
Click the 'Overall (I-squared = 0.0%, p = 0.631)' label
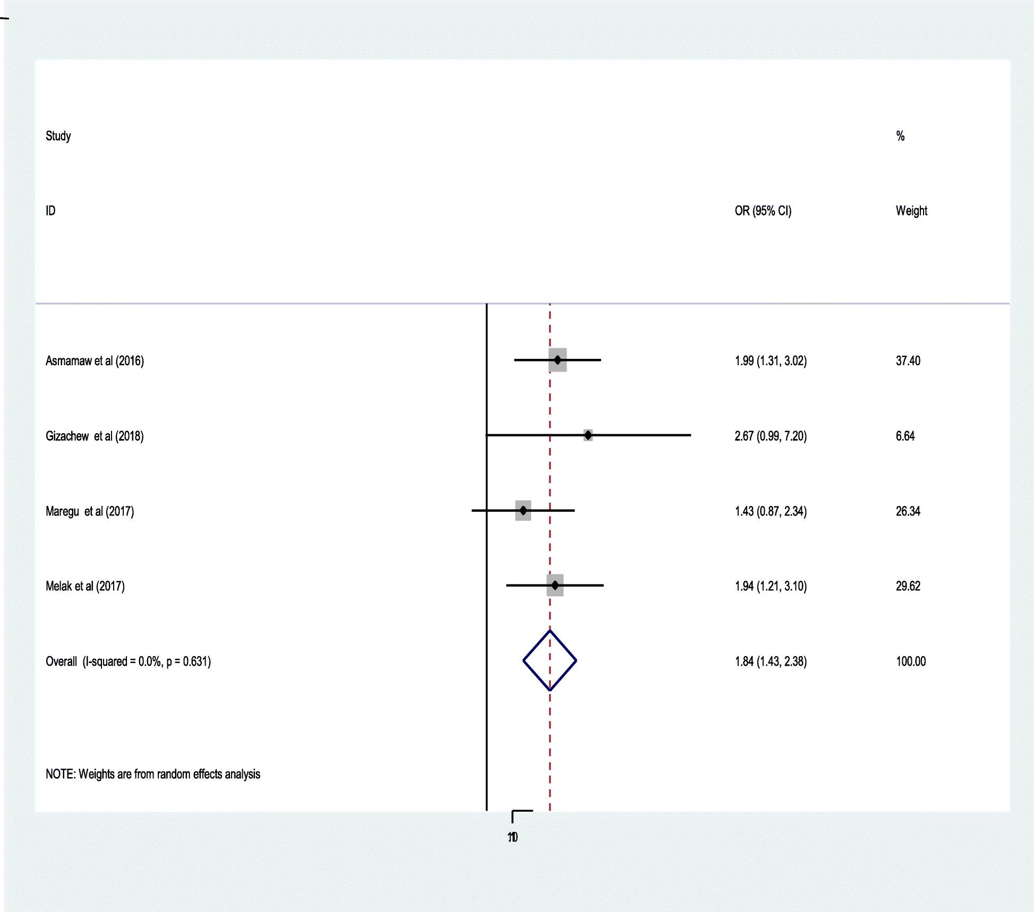click(128, 661)
